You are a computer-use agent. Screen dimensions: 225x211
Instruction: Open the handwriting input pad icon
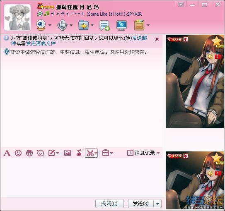click(x=52, y=153)
